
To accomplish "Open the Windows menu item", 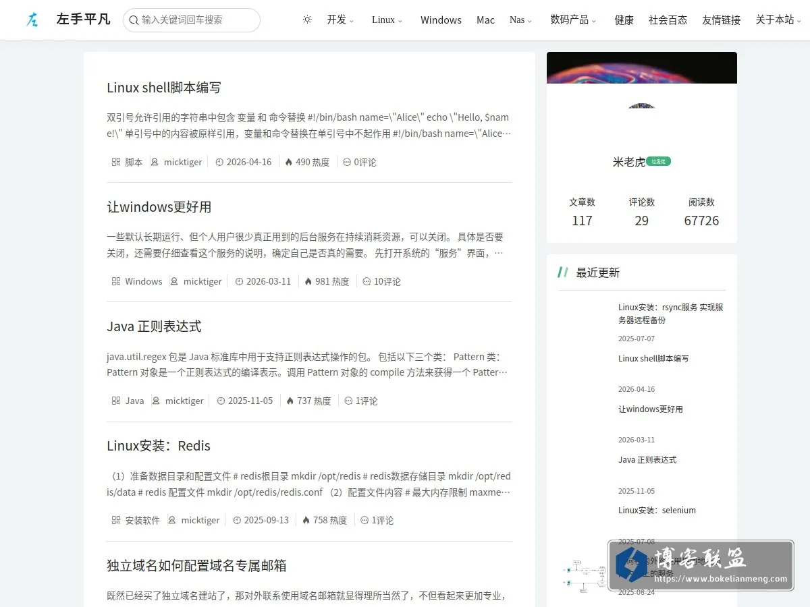I will coord(441,20).
